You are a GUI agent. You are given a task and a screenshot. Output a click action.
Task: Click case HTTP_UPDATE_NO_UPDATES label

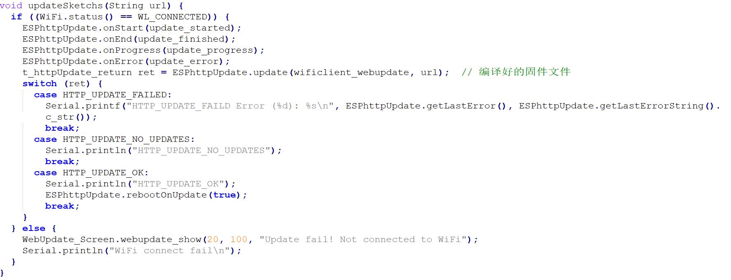pos(114,139)
